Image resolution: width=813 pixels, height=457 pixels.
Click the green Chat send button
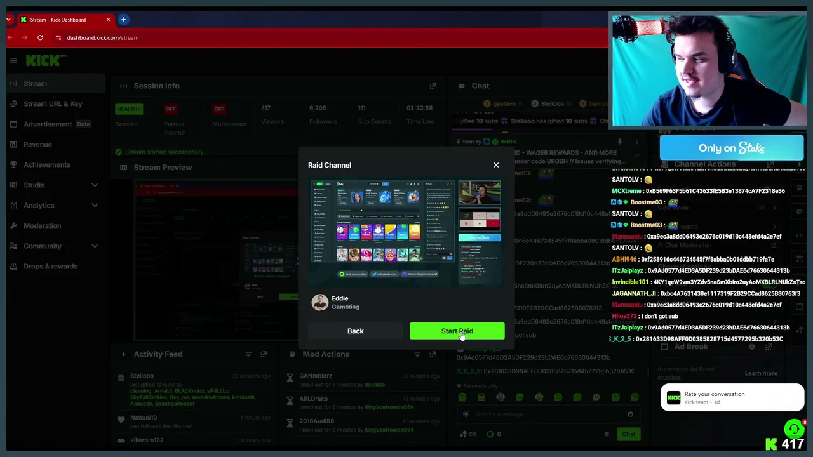[x=628, y=434]
